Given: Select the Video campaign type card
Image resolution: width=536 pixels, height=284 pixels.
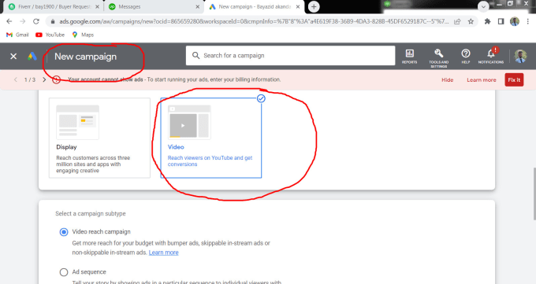Looking at the screenshot, I should coord(211,138).
